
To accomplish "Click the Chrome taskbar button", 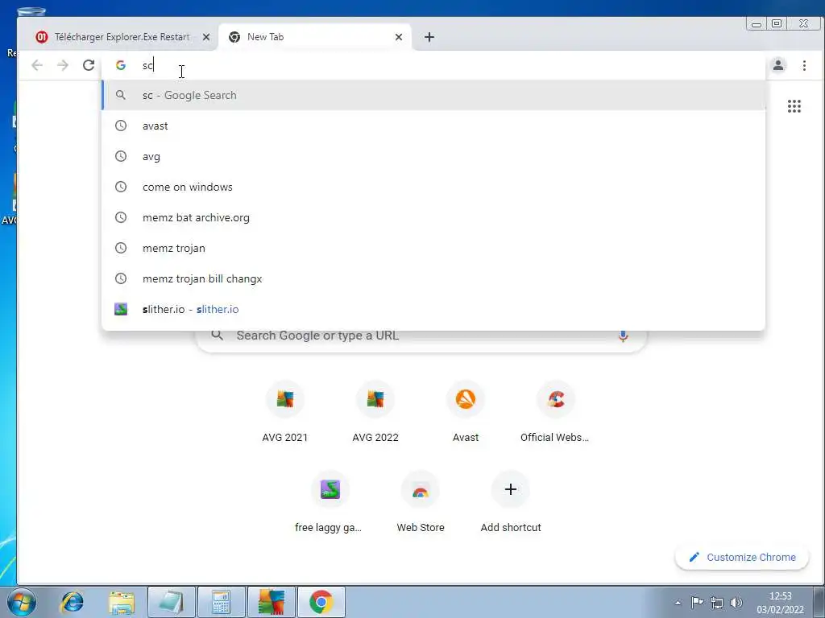I will [321, 602].
